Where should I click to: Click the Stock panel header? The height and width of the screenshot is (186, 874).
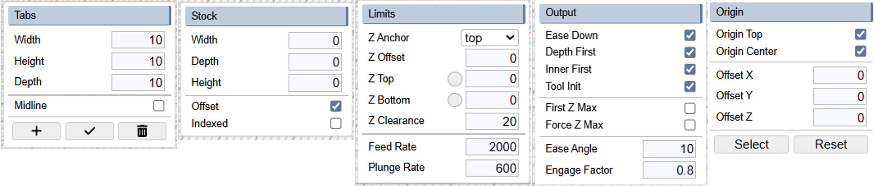coord(266,16)
